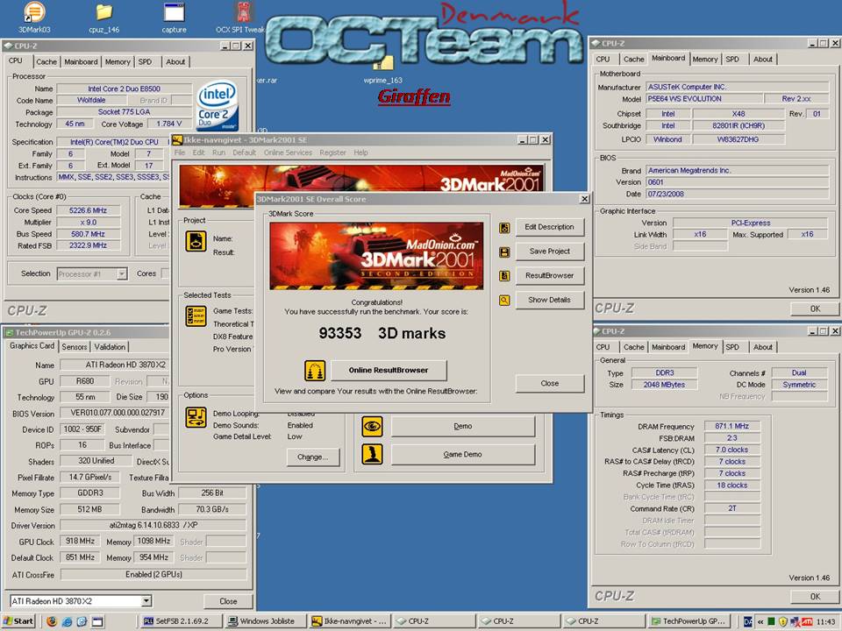Open the Online Services menu in 3DMark2001
The width and height of the screenshot is (842, 631).
tap(288, 152)
